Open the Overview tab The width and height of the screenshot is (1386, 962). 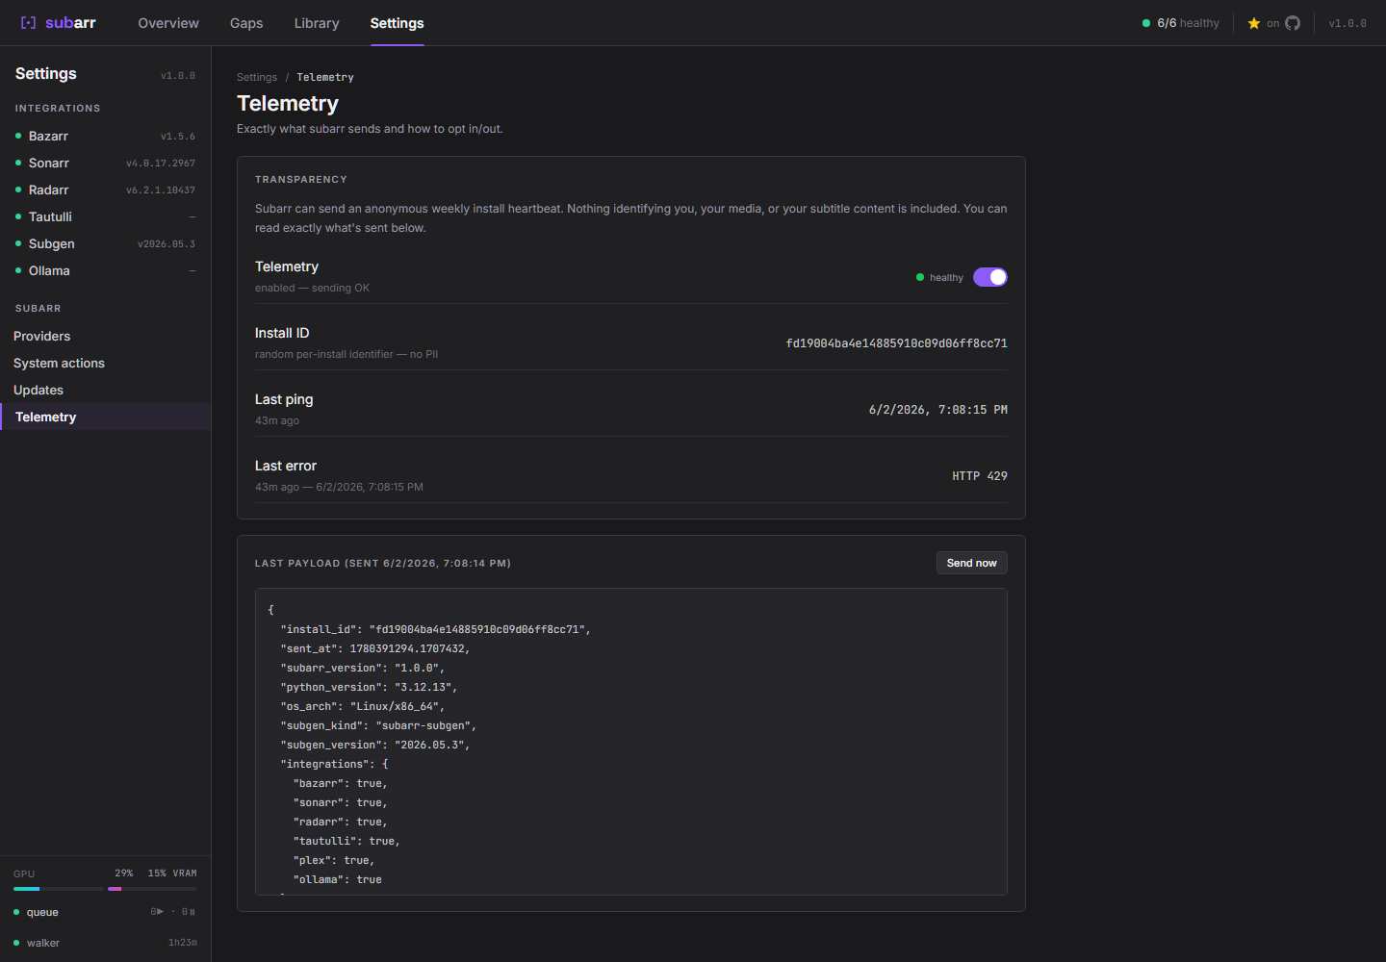coord(168,23)
